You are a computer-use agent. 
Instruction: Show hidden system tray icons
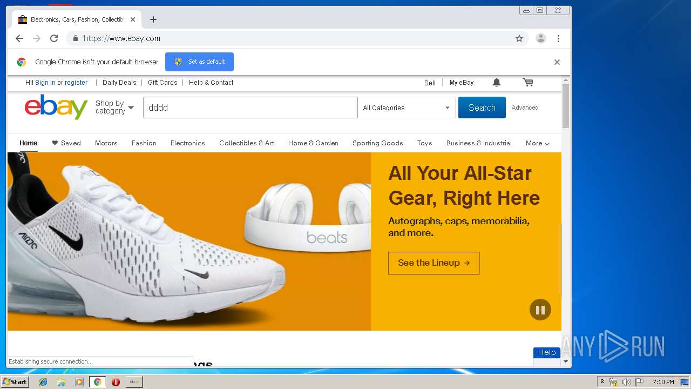click(602, 382)
